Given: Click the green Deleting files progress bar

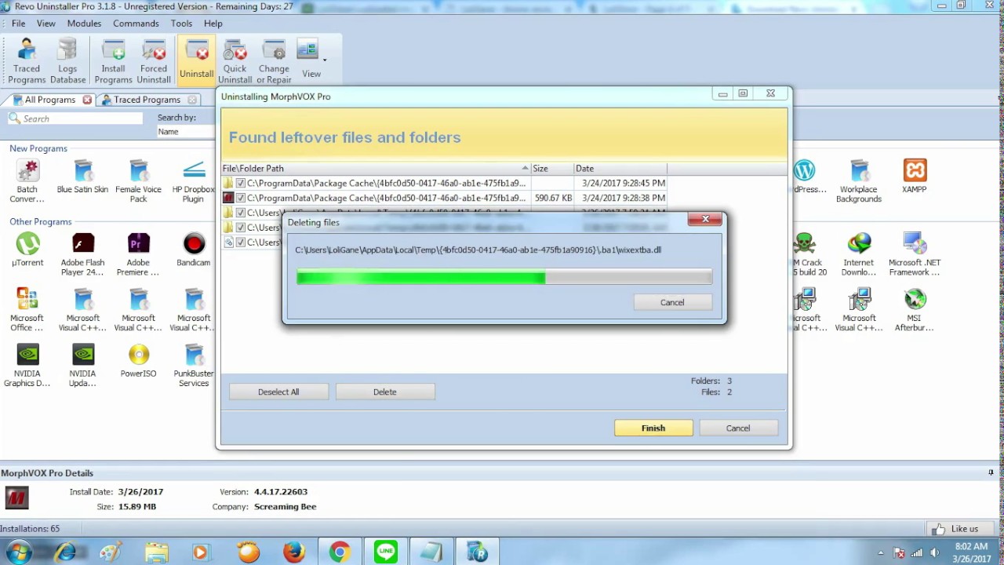Looking at the screenshot, I should coord(504,277).
